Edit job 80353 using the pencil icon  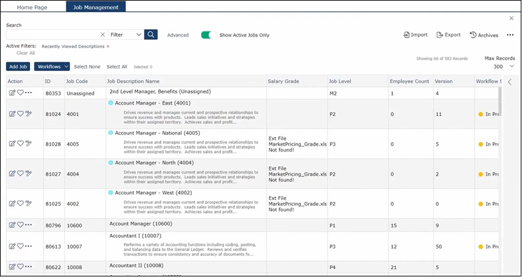[12, 93]
